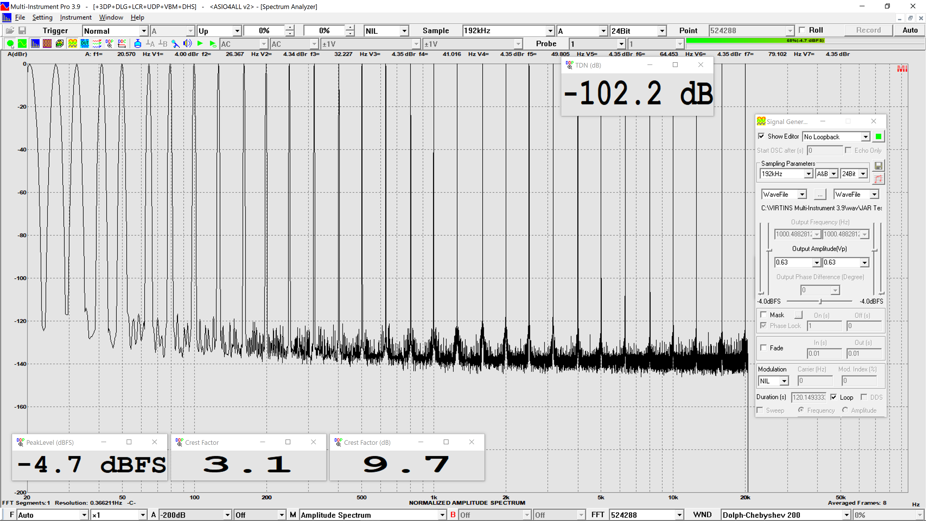
Task: Click the Auto button in top toolbar
Action: (910, 30)
